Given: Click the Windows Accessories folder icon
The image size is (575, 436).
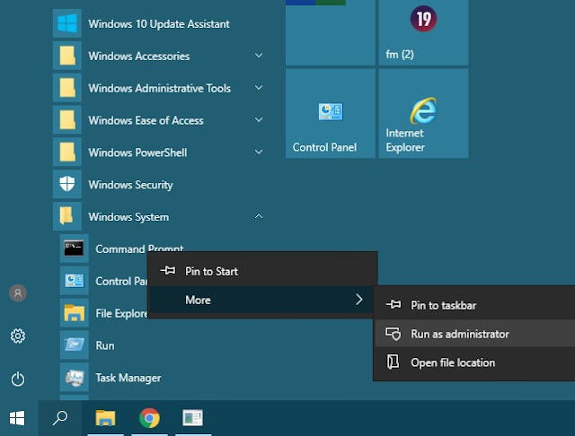Looking at the screenshot, I should [x=67, y=56].
